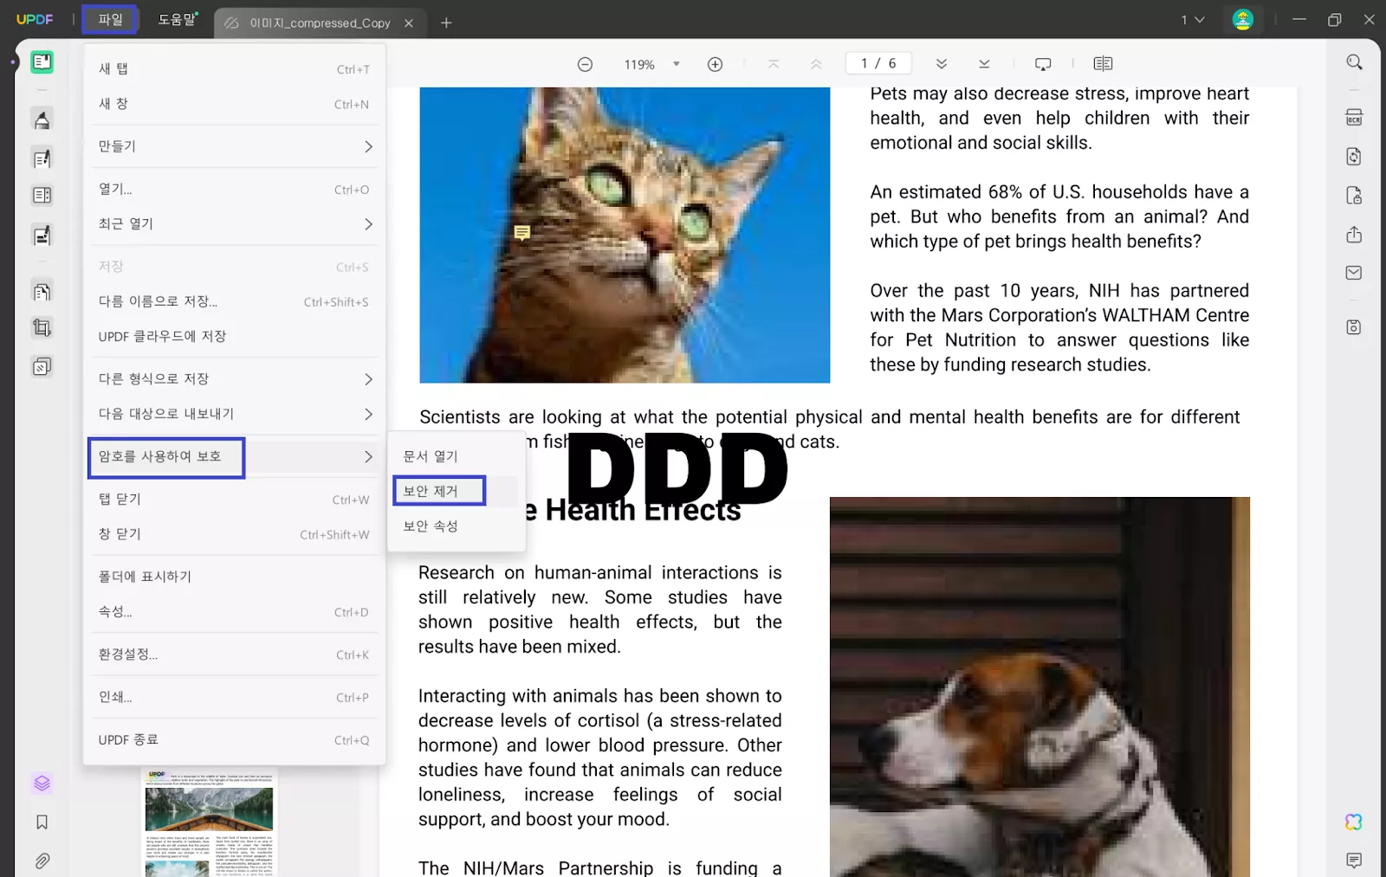1386x877 pixels.
Task: Zoom out with the minus button
Action: pos(585,64)
